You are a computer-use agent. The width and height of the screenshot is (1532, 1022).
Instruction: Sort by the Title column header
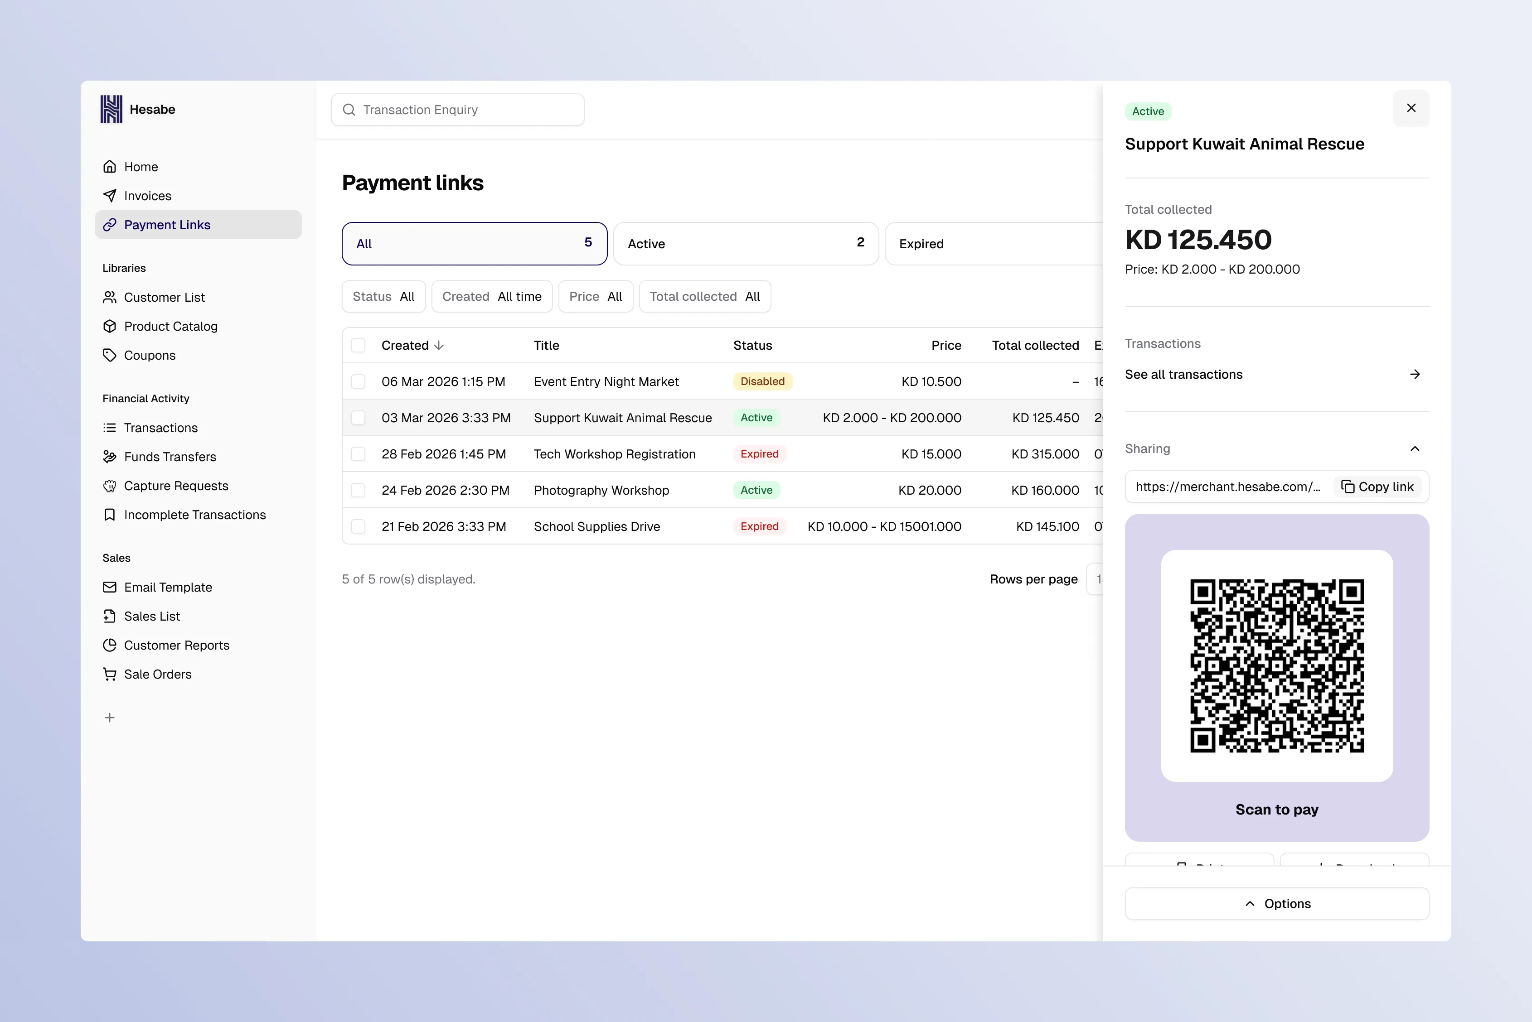pyautogui.click(x=547, y=346)
